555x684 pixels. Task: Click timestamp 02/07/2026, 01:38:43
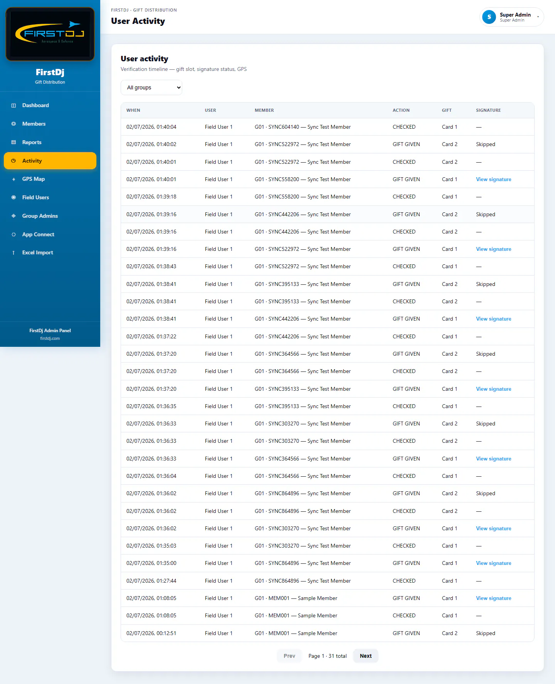click(151, 267)
